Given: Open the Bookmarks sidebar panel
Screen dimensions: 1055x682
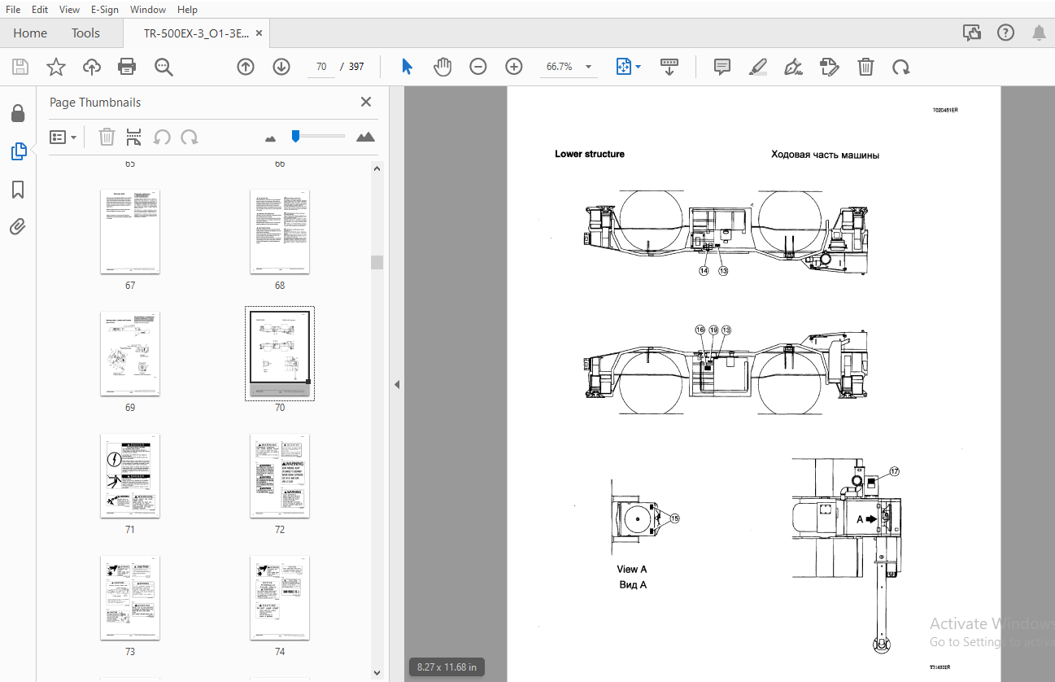Looking at the screenshot, I should [x=18, y=190].
